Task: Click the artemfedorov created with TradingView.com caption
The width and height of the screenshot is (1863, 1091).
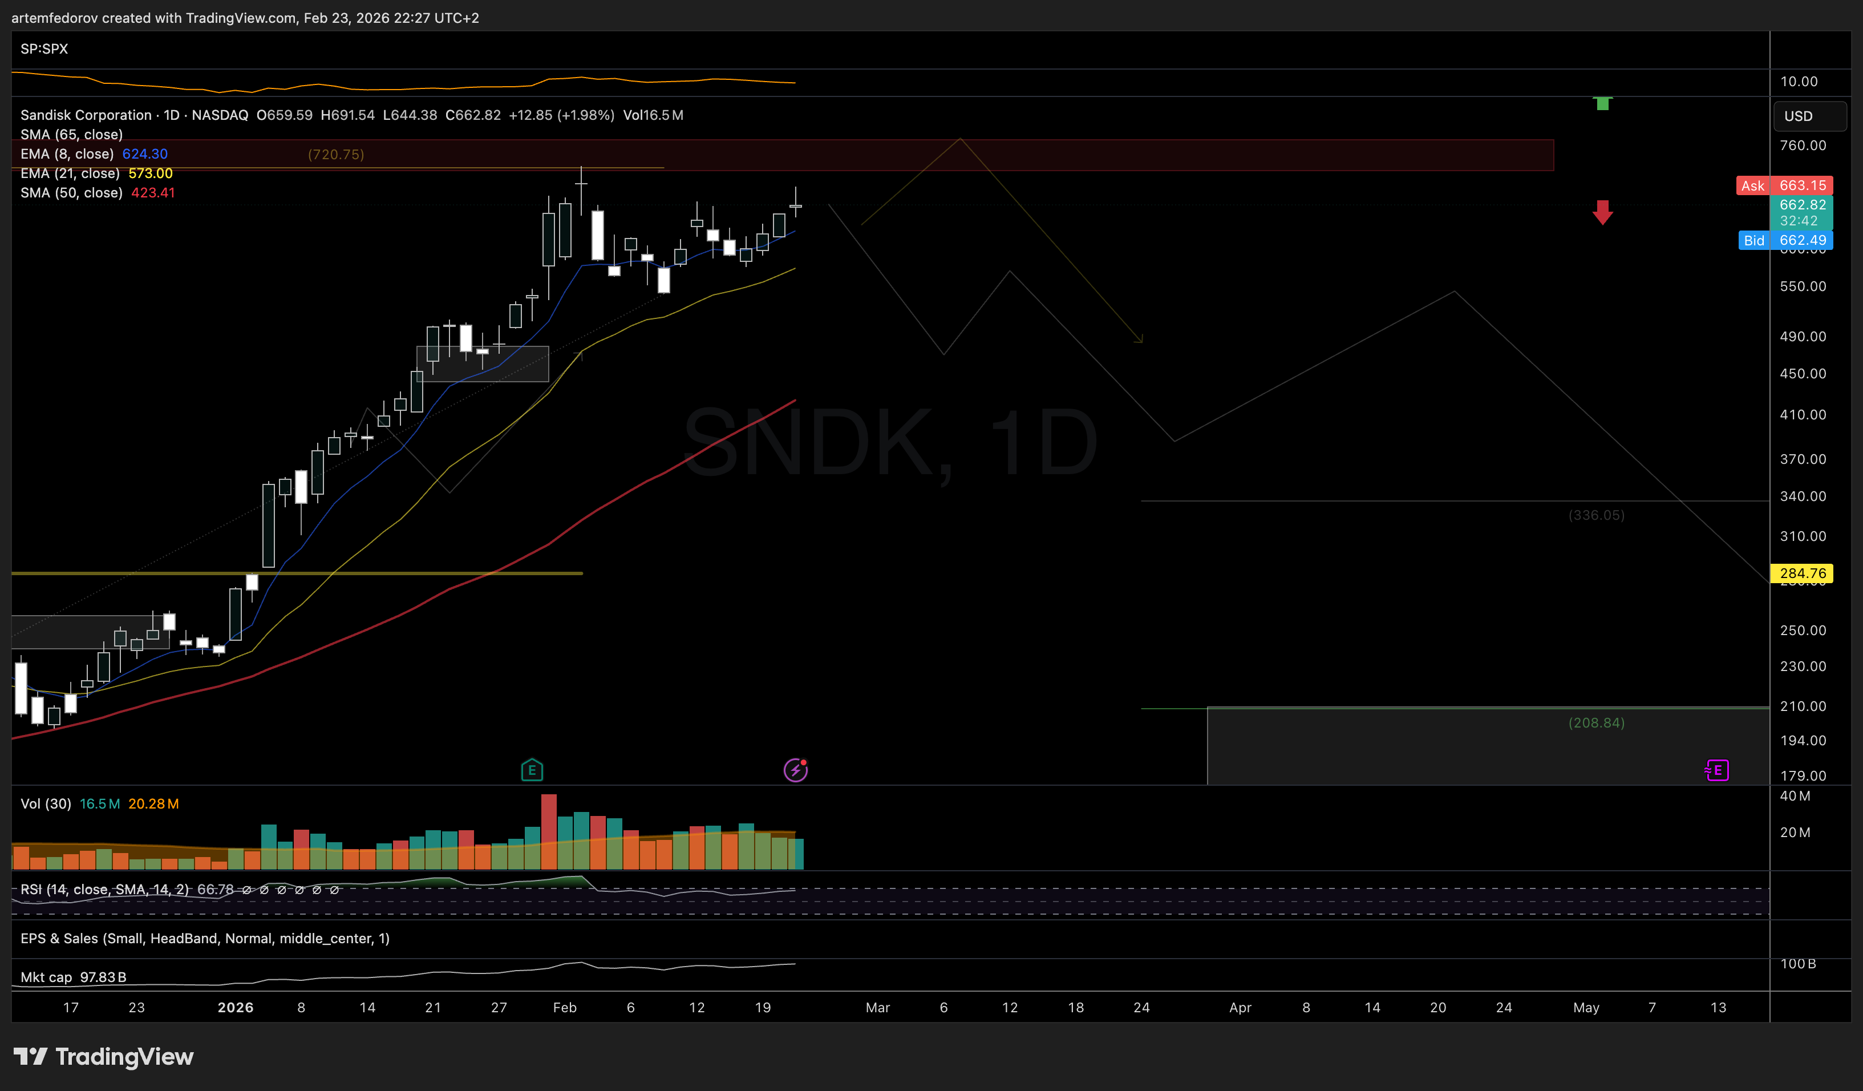Action: tap(245, 18)
